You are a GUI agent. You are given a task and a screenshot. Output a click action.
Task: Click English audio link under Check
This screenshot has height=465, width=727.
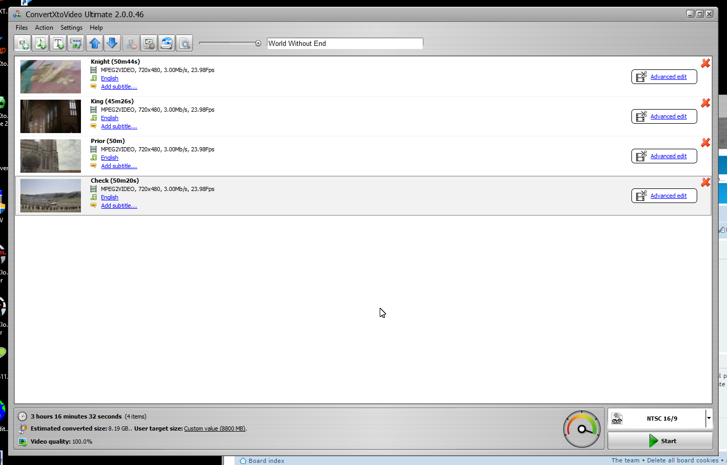(x=110, y=197)
